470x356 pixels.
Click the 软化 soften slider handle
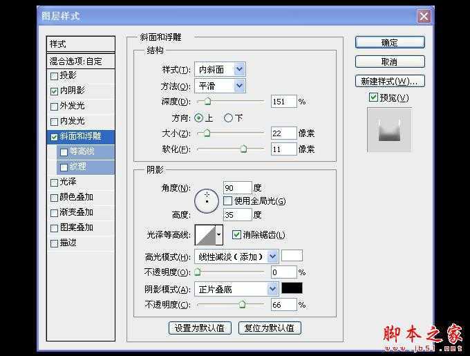click(244, 149)
